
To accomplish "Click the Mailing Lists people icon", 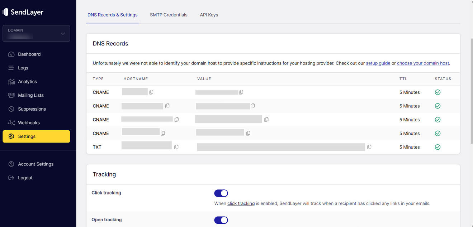I will 11,95.
